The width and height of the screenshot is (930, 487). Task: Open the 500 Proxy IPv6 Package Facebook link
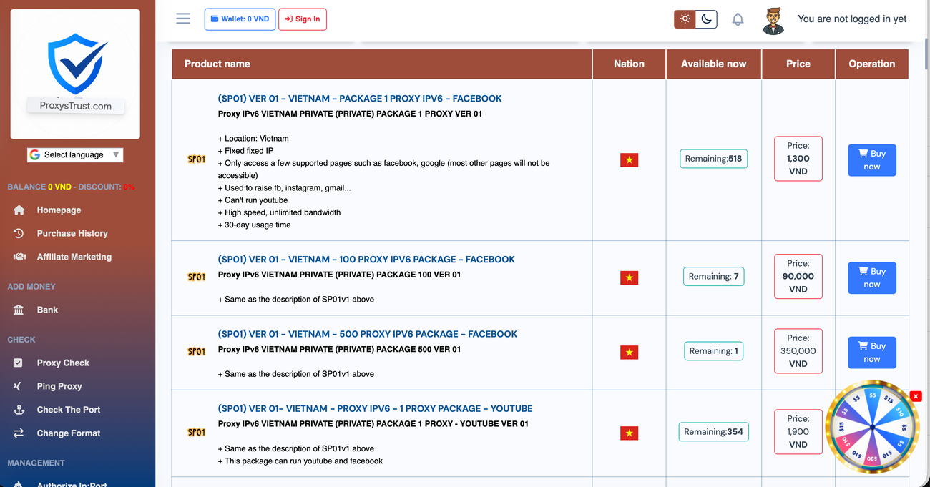coord(368,334)
